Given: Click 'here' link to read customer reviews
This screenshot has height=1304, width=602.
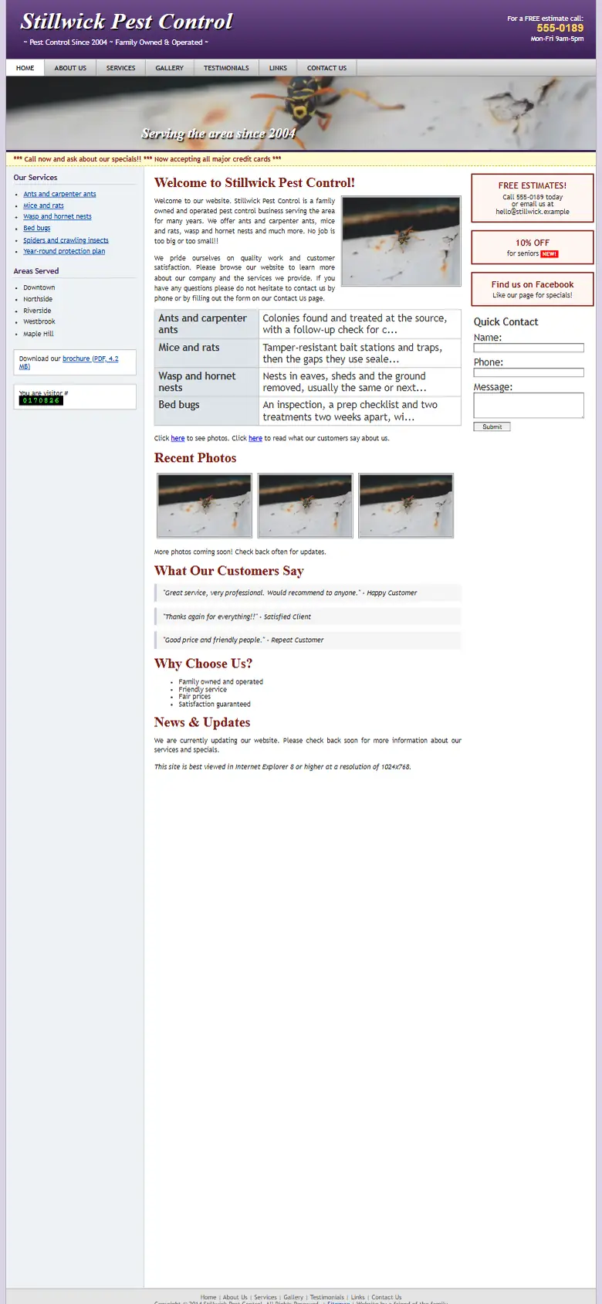Looking at the screenshot, I should point(255,438).
